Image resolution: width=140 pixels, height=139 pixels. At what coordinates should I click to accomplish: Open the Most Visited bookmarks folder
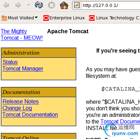pyautogui.click(x=20, y=18)
